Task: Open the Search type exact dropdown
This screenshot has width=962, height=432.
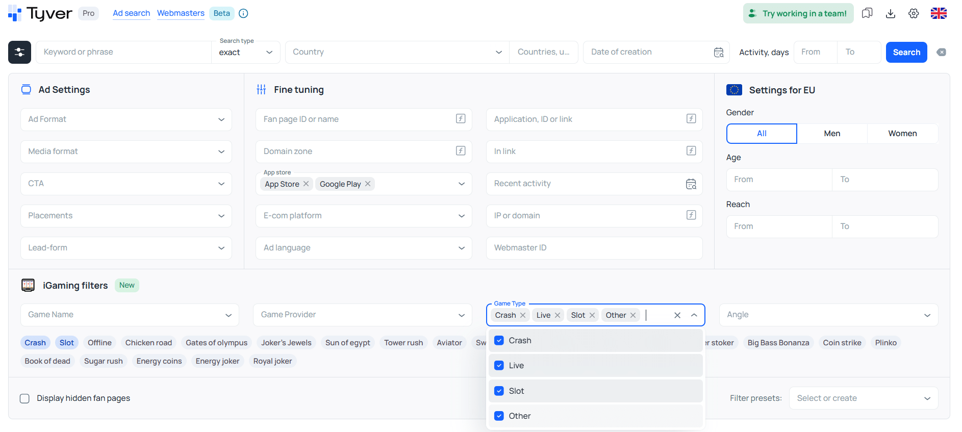Action: click(x=246, y=53)
